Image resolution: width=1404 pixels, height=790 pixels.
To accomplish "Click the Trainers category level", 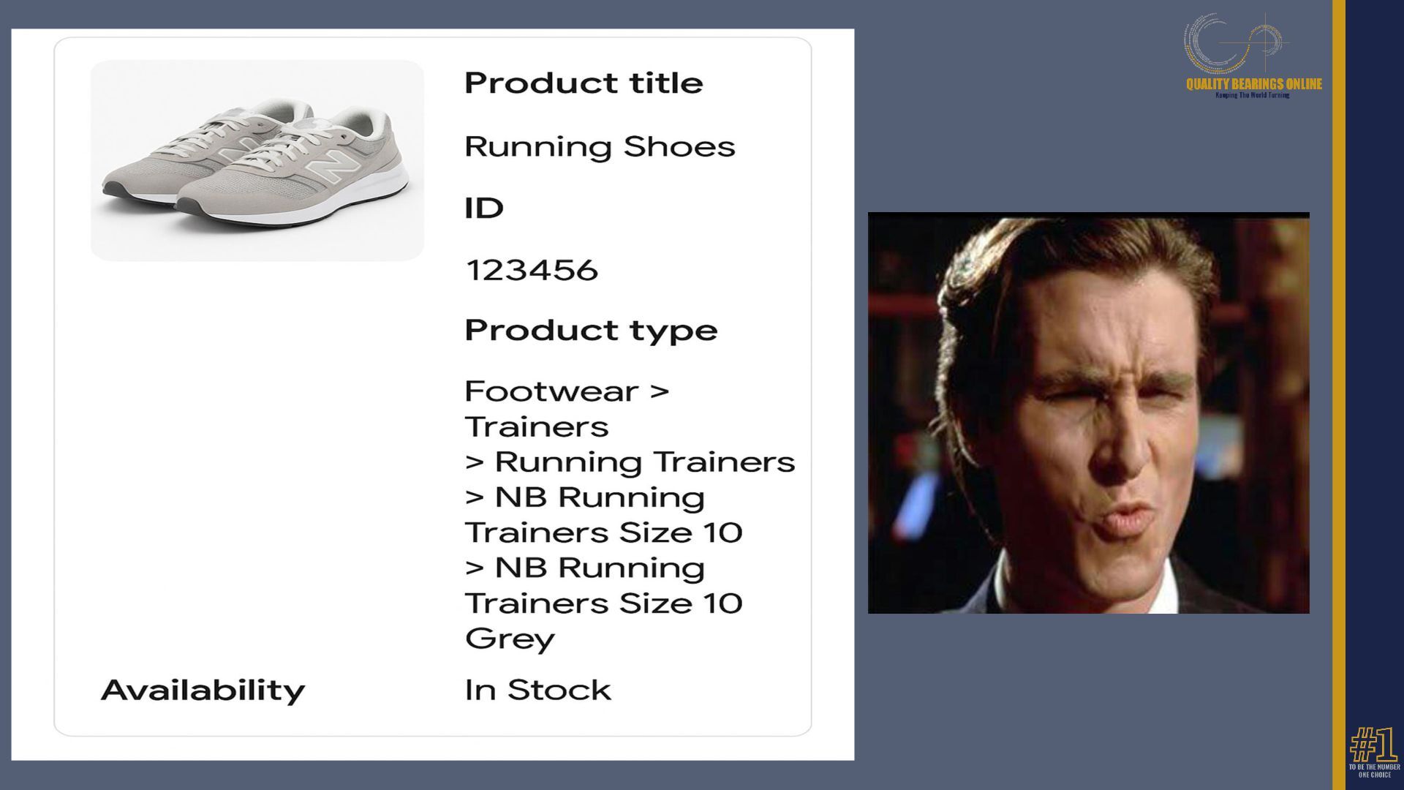I will [537, 426].
